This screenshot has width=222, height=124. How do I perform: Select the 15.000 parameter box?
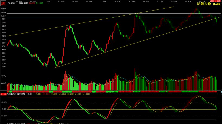tap(30, 94)
